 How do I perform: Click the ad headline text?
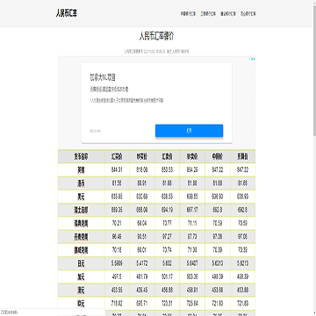point(103,77)
